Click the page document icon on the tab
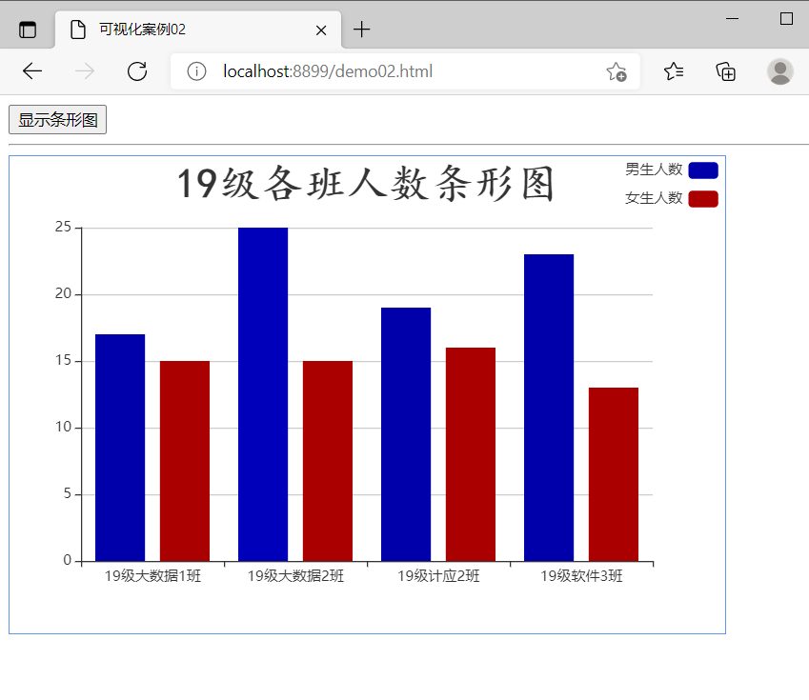Image resolution: width=809 pixels, height=700 pixels. tap(77, 29)
